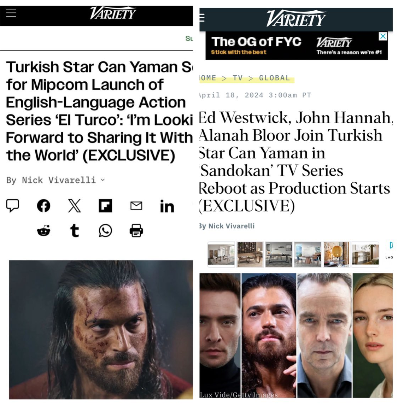
Task: Share the article on Reddit
Action: click(x=43, y=230)
